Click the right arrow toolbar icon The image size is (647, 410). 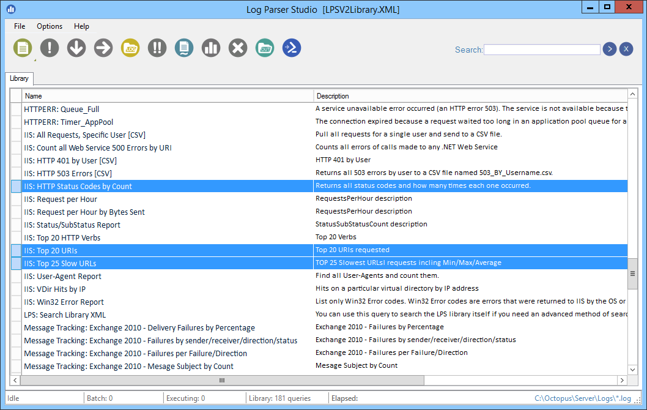click(103, 48)
